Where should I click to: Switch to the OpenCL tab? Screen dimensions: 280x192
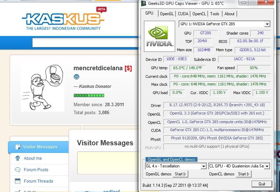click(199, 14)
